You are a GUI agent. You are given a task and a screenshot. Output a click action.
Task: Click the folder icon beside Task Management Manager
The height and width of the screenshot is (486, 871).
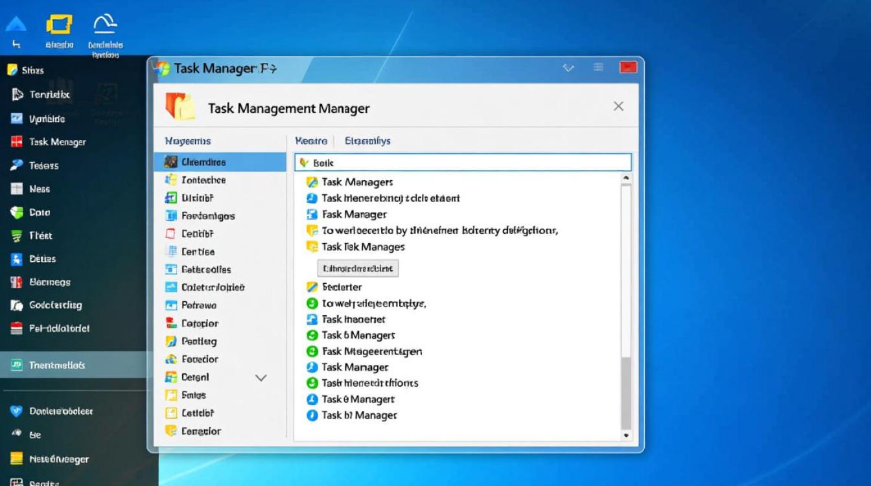click(x=180, y=106)
